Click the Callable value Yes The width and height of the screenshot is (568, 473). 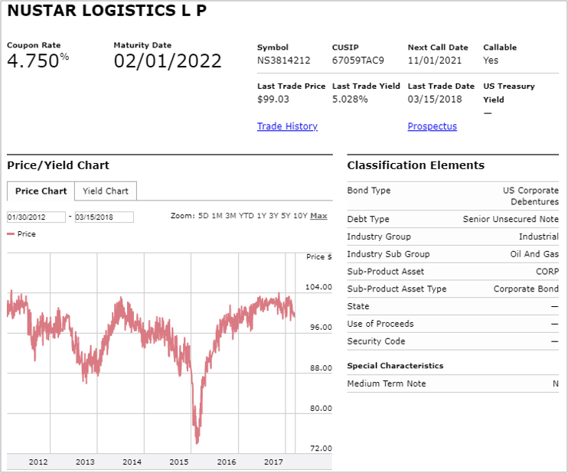491,60
